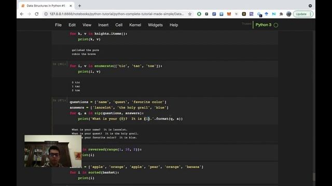Click the dark square extension icon
Image resolution: width=332 pixels, height=186 pixels.
(206, 14)
